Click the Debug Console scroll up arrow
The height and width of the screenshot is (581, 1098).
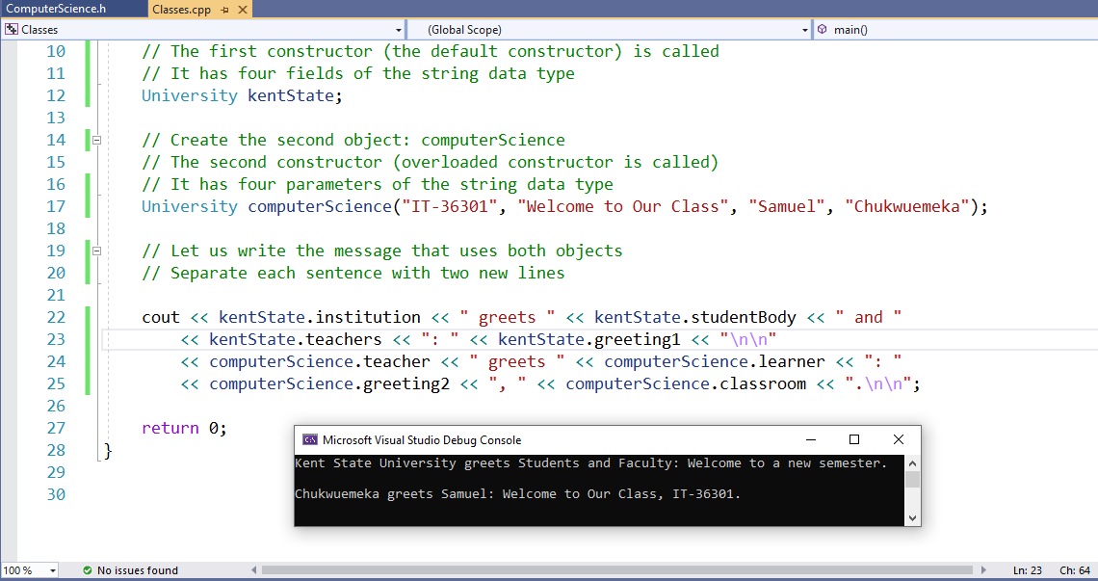coord(912,463)
